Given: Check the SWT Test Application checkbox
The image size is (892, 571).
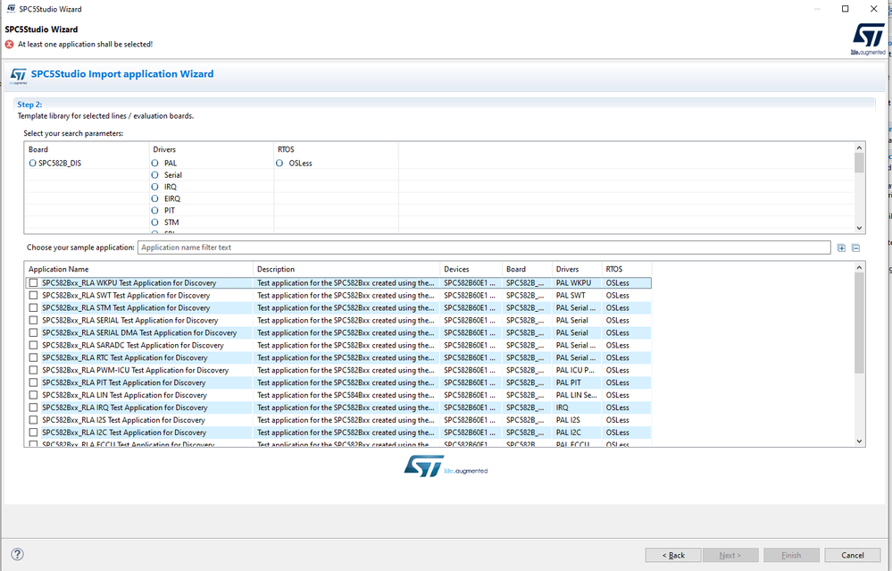Looking at the screenshot, I should [34, 296].
